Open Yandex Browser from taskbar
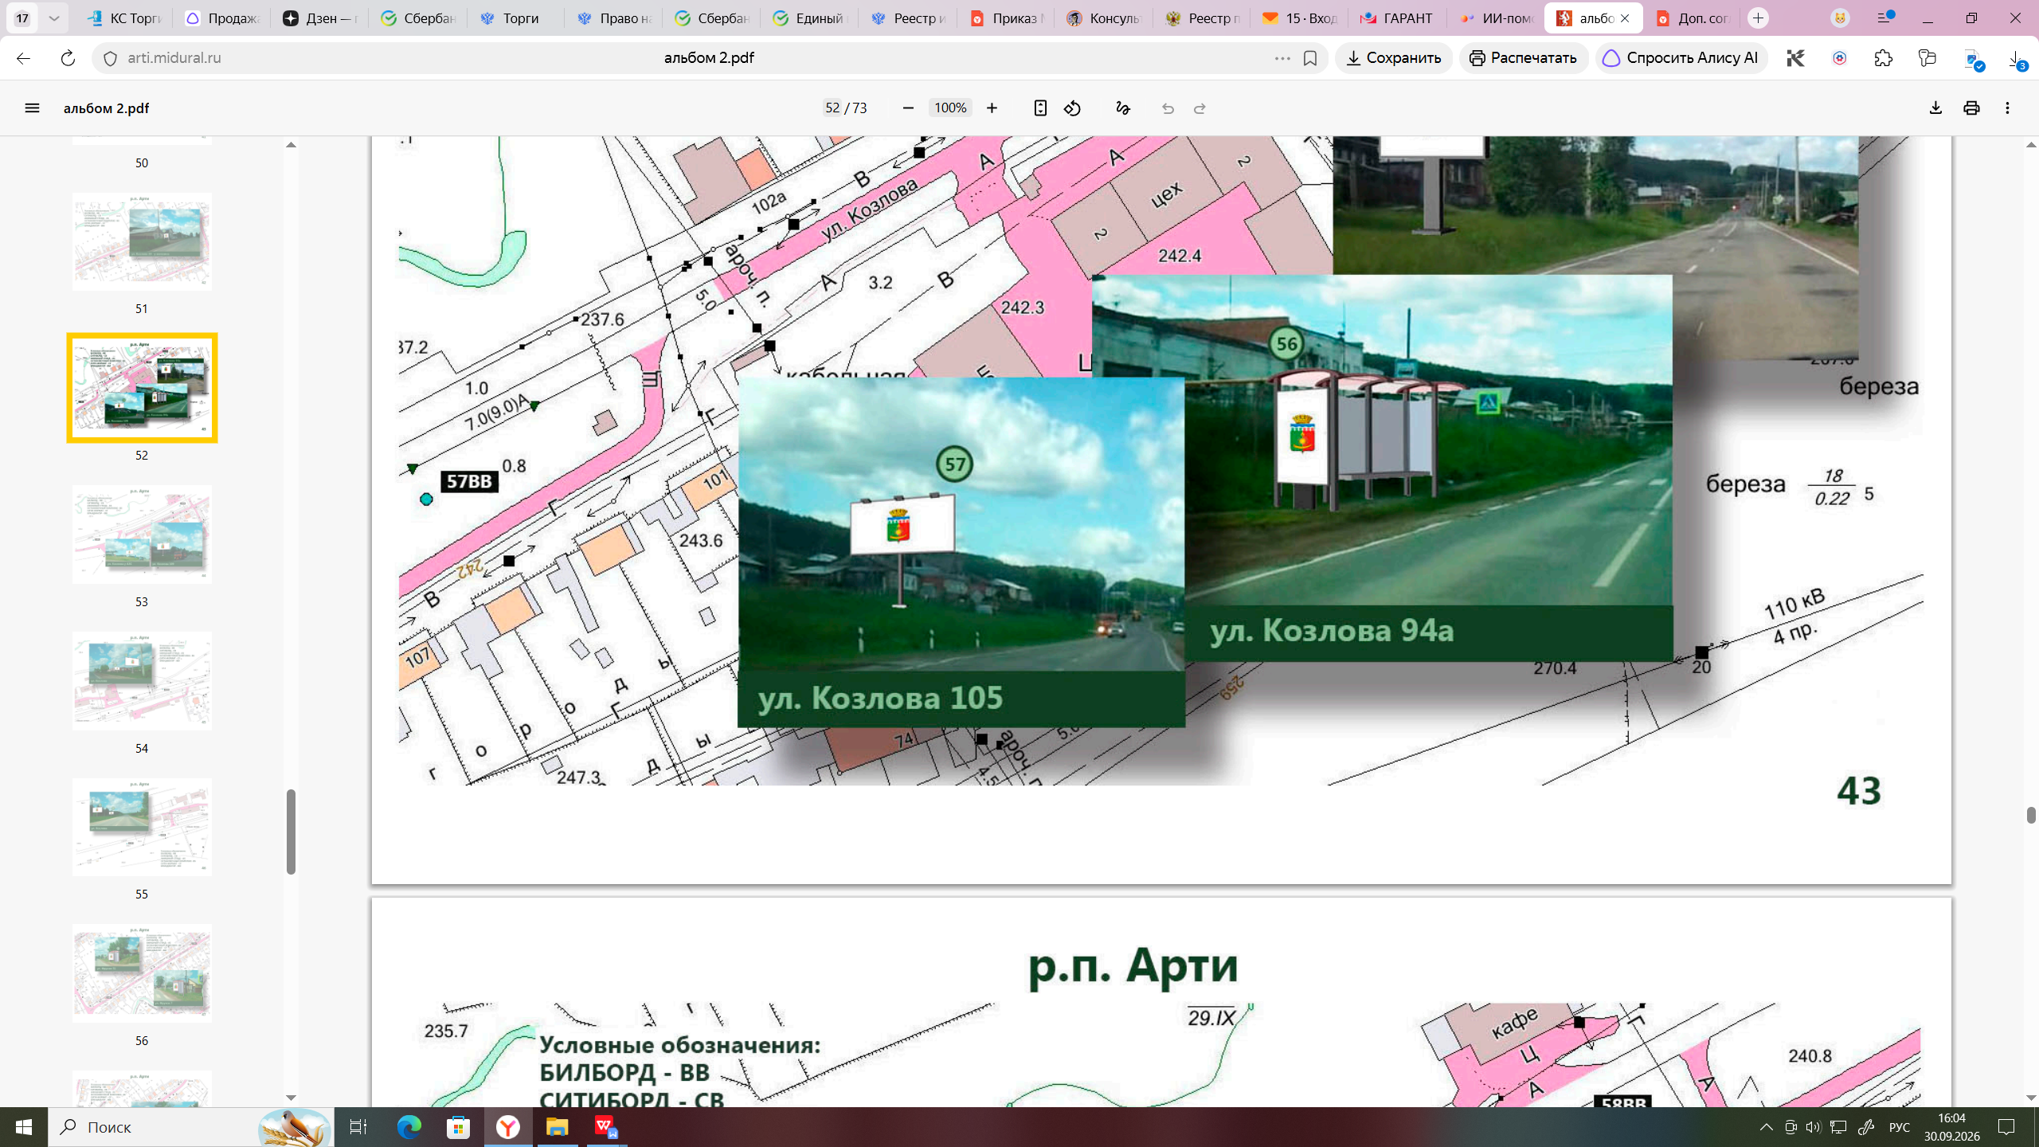 [x=508, y=1127]
